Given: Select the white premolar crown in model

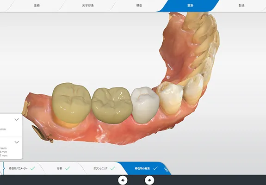Looking at the screenshot, I should pos(145,105).
